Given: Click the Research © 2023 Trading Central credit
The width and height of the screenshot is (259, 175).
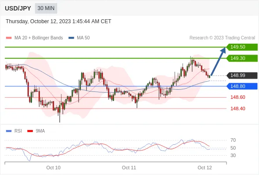Looking at the screenshot, I should 222,38.
